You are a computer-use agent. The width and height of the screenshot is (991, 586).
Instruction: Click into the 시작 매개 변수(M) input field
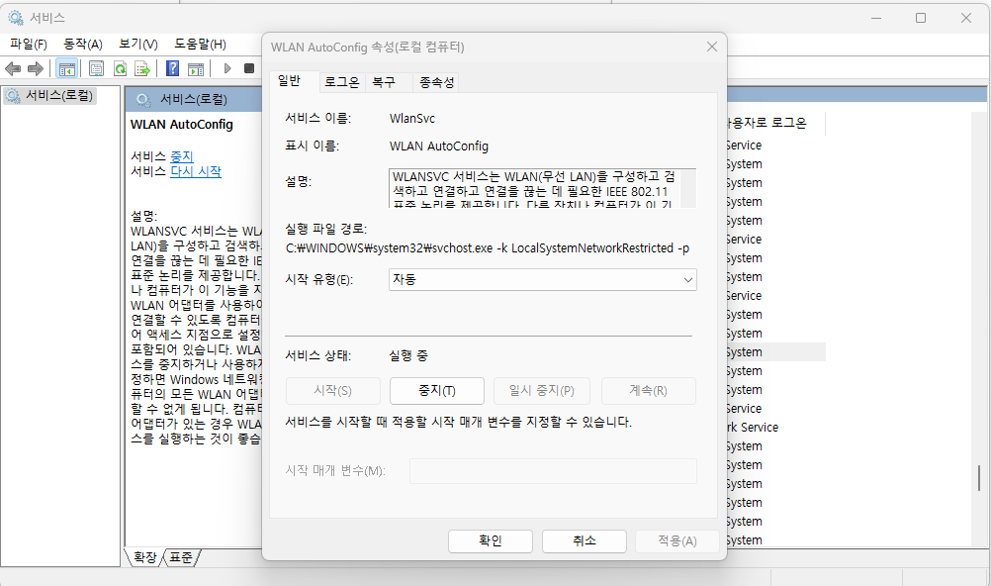point(553,471)
